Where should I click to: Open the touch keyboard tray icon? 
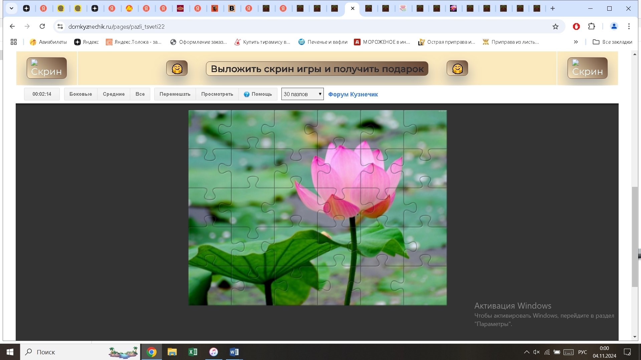pos(569,352)
